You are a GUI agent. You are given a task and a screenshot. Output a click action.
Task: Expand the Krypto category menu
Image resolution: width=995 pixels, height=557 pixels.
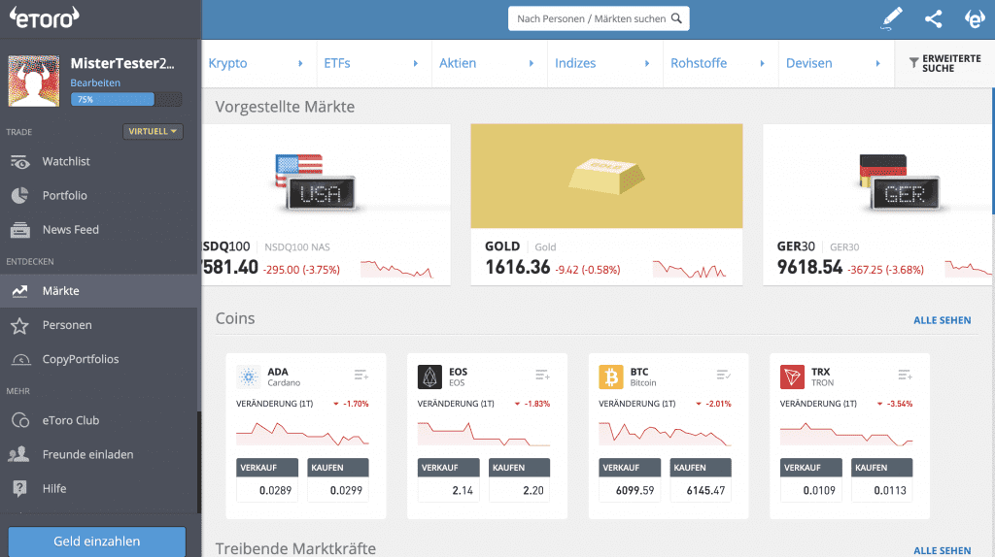[x=257, y=64]
